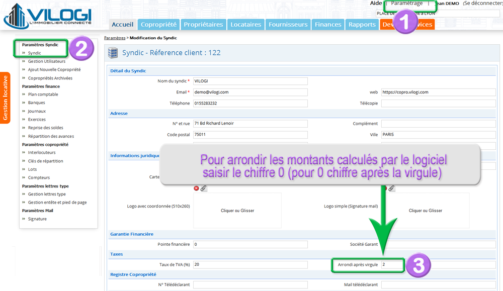Click the Taux de TVA field
Image resolution: width=503 pixels, height=291 pixels.
tap(250, 265)
